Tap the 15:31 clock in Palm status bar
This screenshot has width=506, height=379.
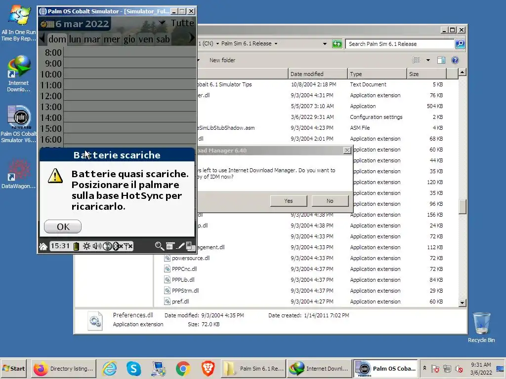[60, 246]
